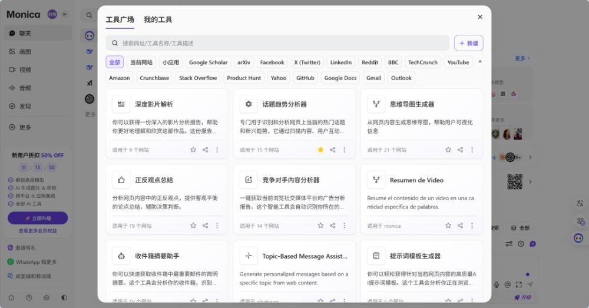Favorite the 深度影片解析 tool

[193, 150]
